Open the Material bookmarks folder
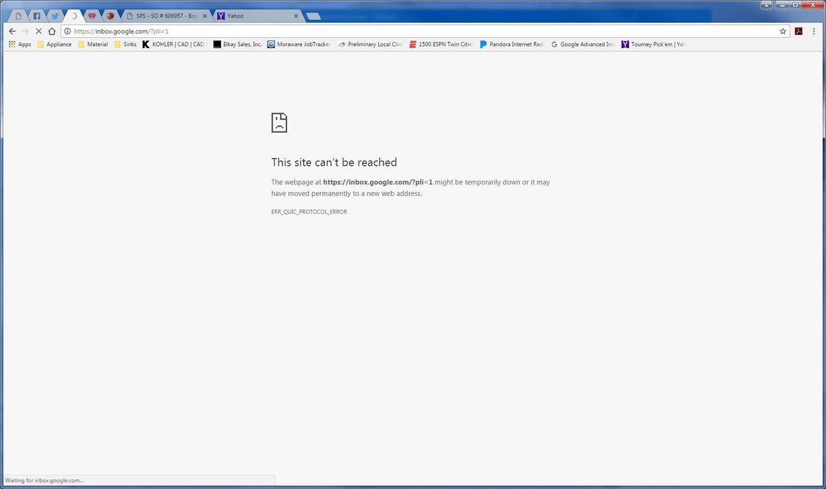 click(x=93, y=44)
